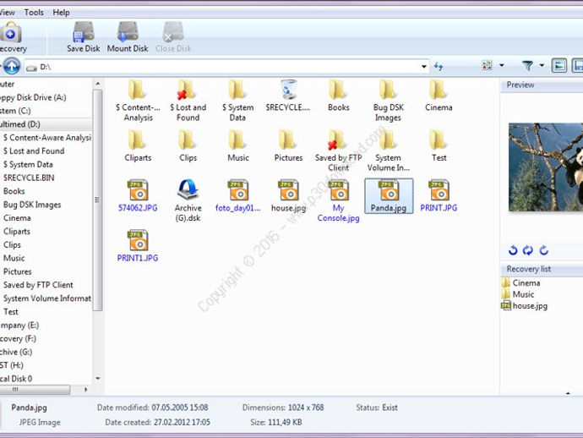Select Music in the Recovery list
583x438 pixels.
518,294
